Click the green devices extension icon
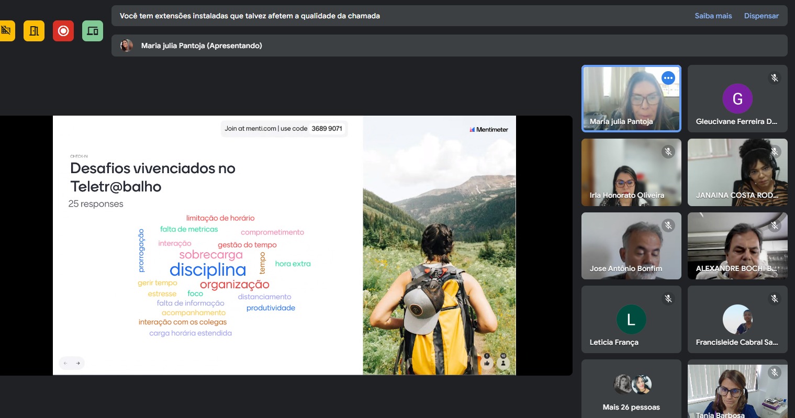The height and width of the screenshot is (418, 795). pyautogui.click(x=93, y=31)
